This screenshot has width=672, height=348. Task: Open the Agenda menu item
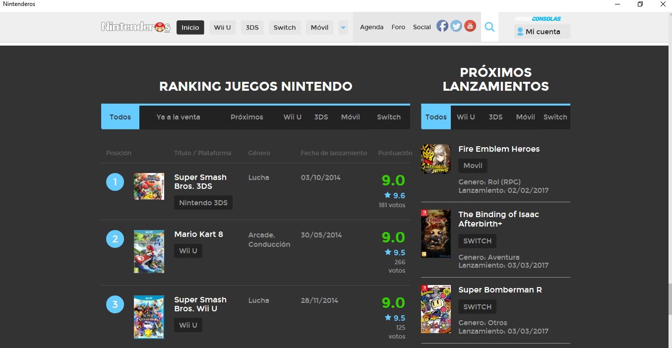click(371, 27)
